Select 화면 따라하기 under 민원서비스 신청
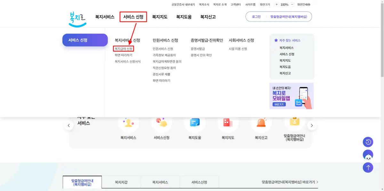The height and width of the screenshot is (191, 384). (162, 81)
